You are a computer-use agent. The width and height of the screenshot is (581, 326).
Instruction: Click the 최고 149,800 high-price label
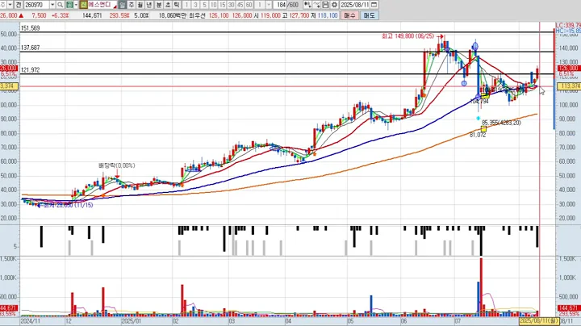[408, 36]
